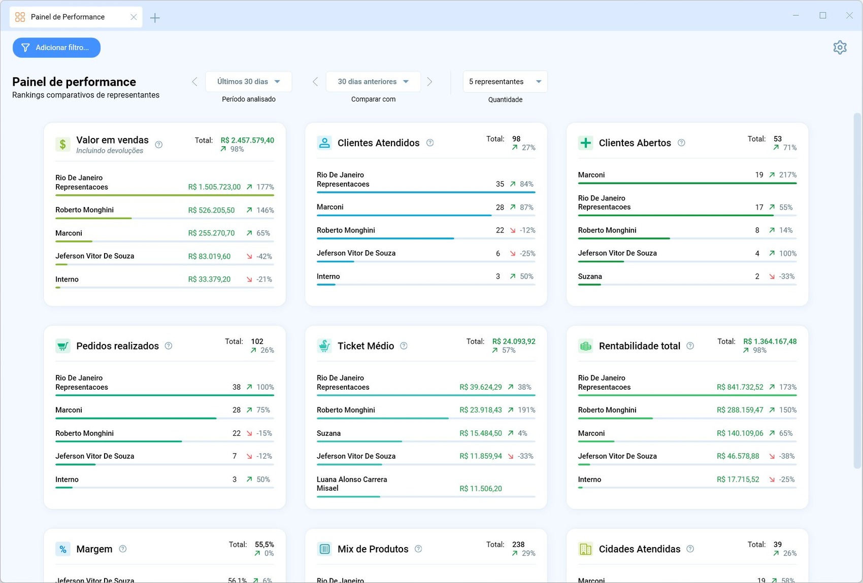
Task: Click the Ticket Médio basket icon
Action: click(x=324, y=346)
